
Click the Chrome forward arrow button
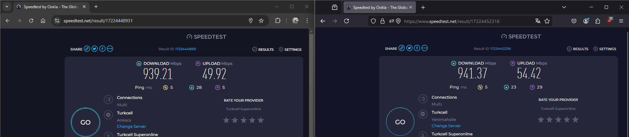pyautogui.click(x=19, y=21)
